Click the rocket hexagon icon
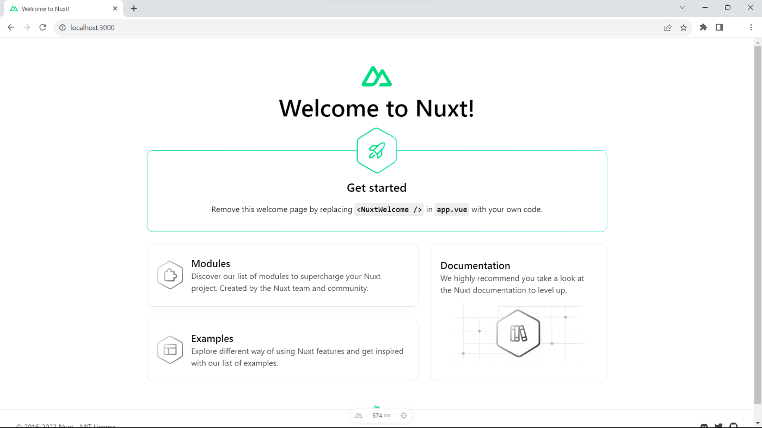Image resolution: width=762 pixels, height=428 pixels. [x=377, y=151]
